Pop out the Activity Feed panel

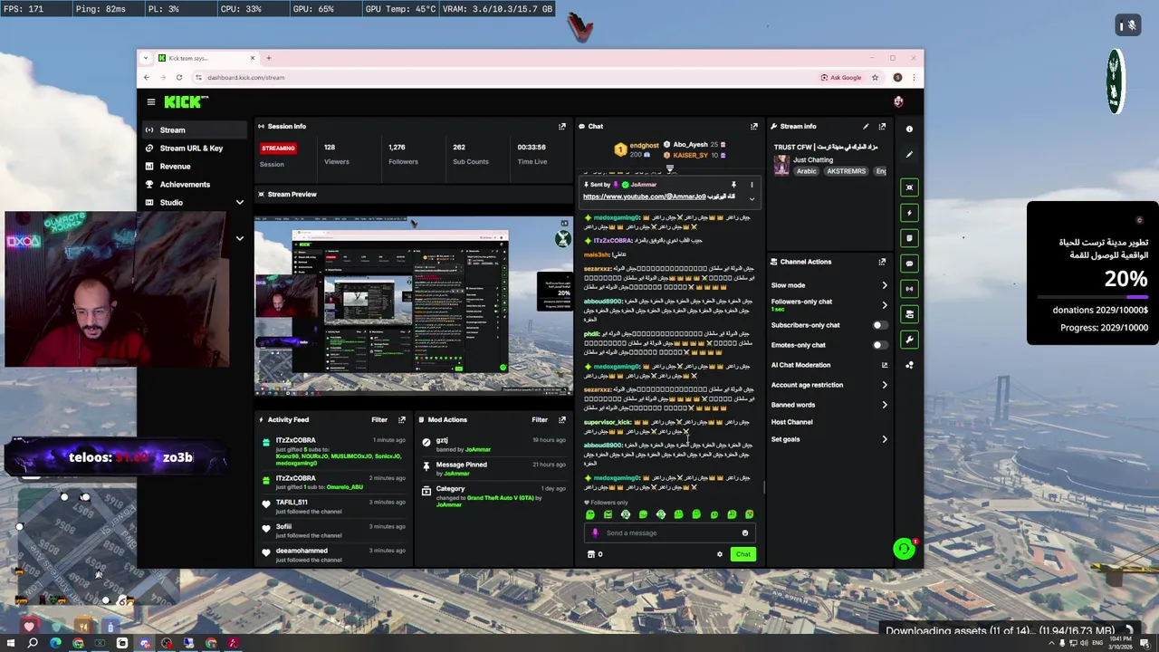pos(402,419)
